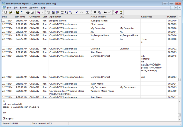The height and width of the screenshot is (127, 183).
Task: Click the 'Total time: 04:16:52' status entry
Action: (42, 124)
